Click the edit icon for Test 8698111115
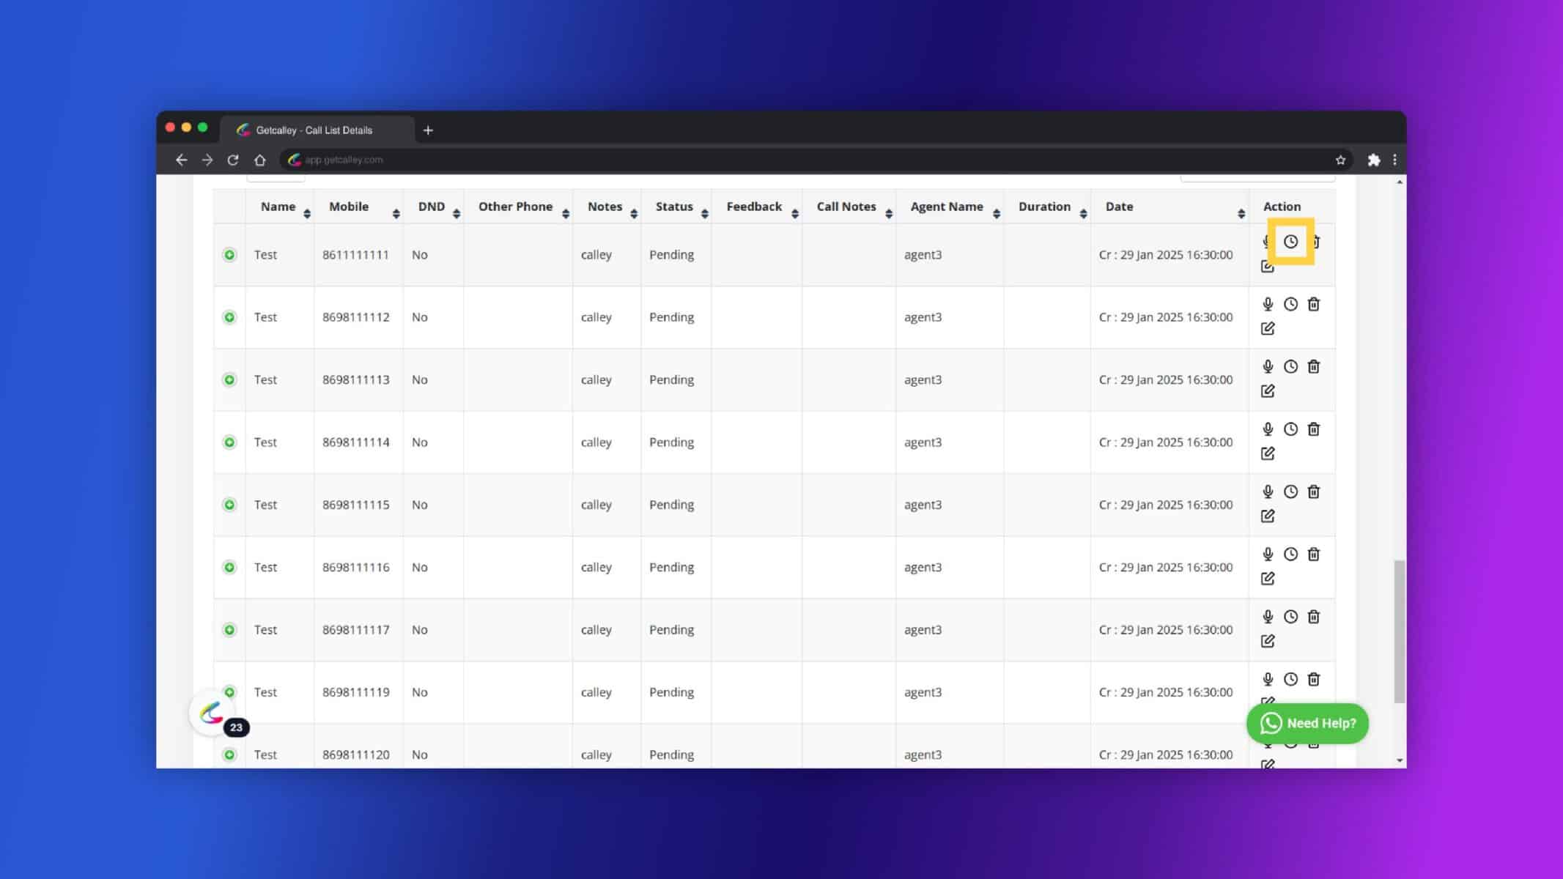 [x=1268, y=515]
